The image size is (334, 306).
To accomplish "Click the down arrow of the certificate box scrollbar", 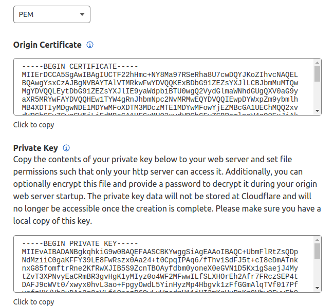I will tap(317, 111).
